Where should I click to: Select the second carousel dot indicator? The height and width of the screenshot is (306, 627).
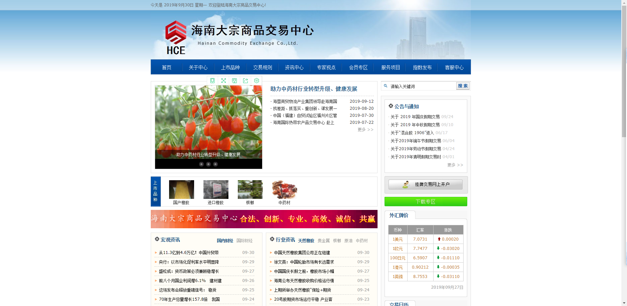pyautogui.click(x=208, y=164)
